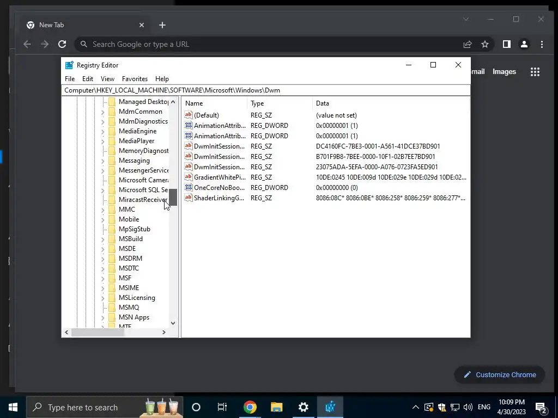Open the Favorites menu

135,79
